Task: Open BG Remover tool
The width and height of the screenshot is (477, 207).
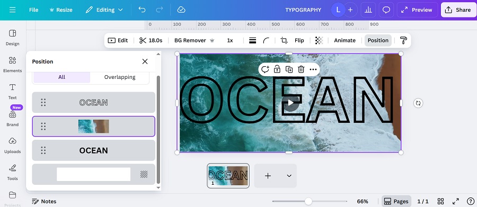Action: [x=194, y=40]
